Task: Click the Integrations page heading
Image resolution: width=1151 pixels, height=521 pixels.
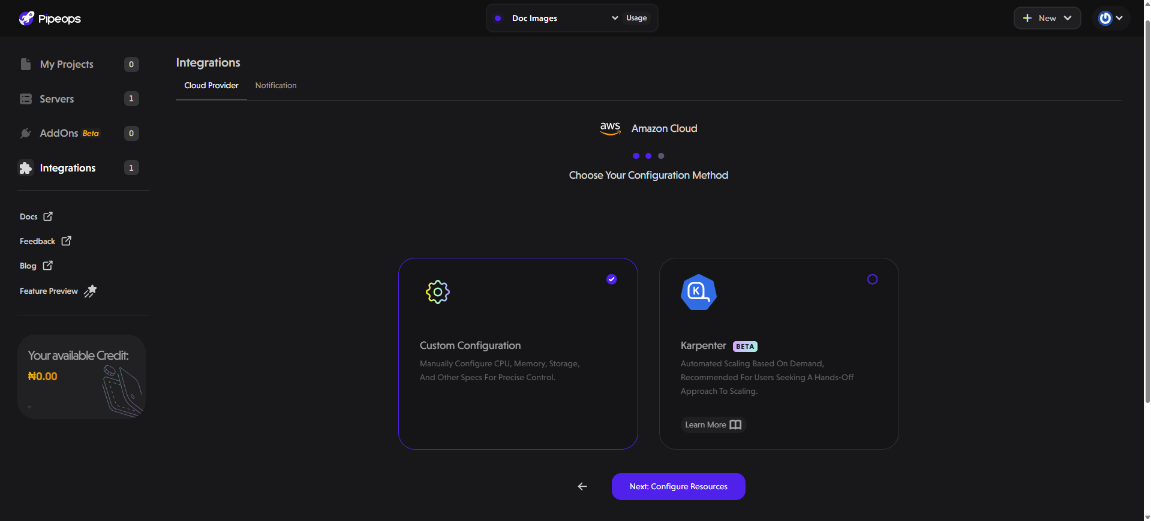Action: 208,62
